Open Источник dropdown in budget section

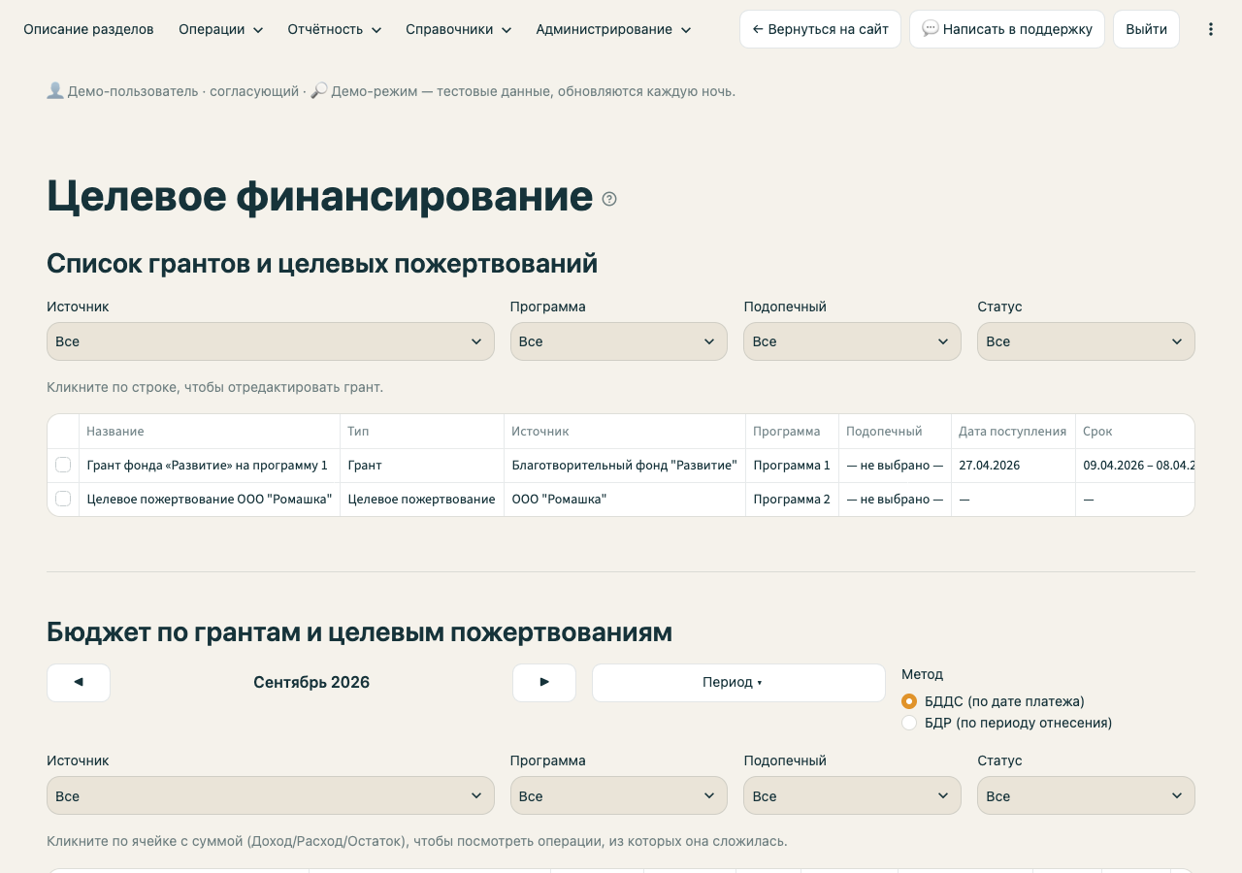tap(271, 795)
